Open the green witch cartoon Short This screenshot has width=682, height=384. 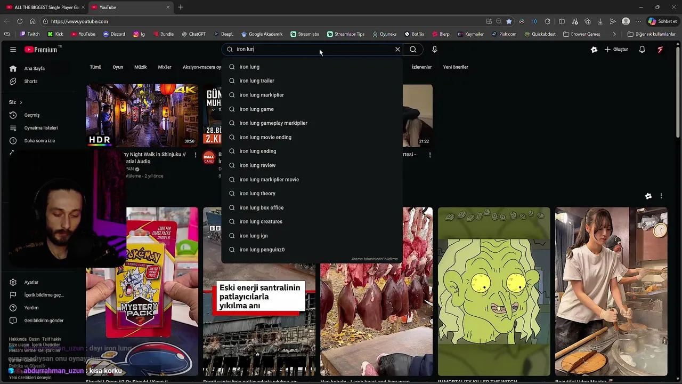click(x=494, y=292)
